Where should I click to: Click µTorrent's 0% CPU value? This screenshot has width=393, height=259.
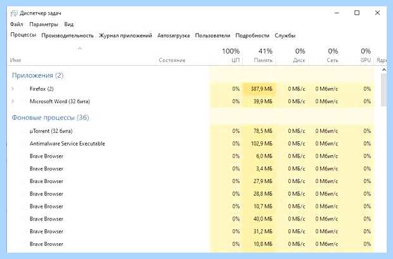point(236,131)
